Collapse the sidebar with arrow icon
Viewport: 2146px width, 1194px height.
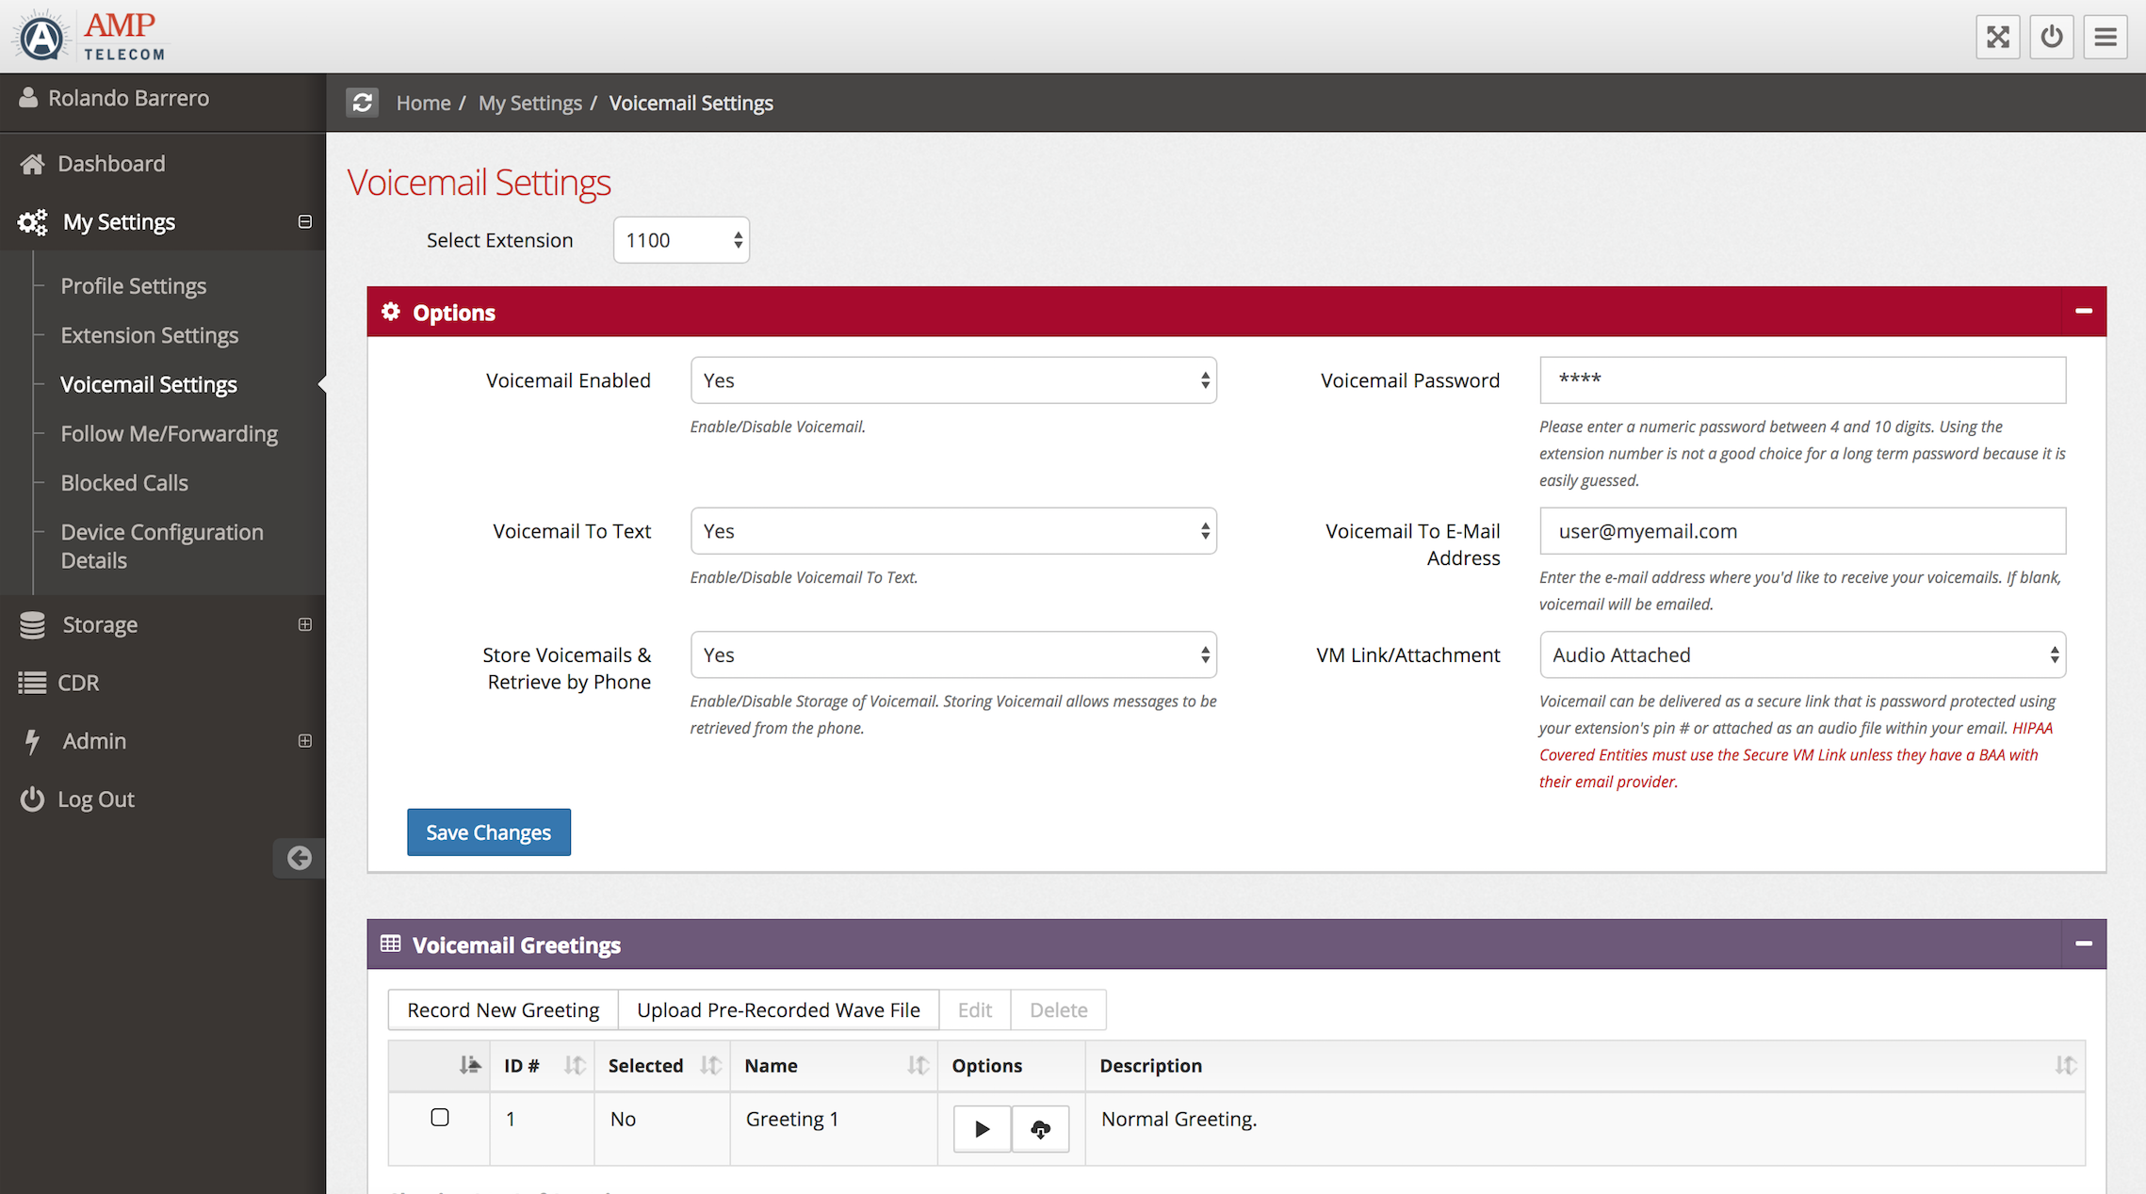click(299, 858)
